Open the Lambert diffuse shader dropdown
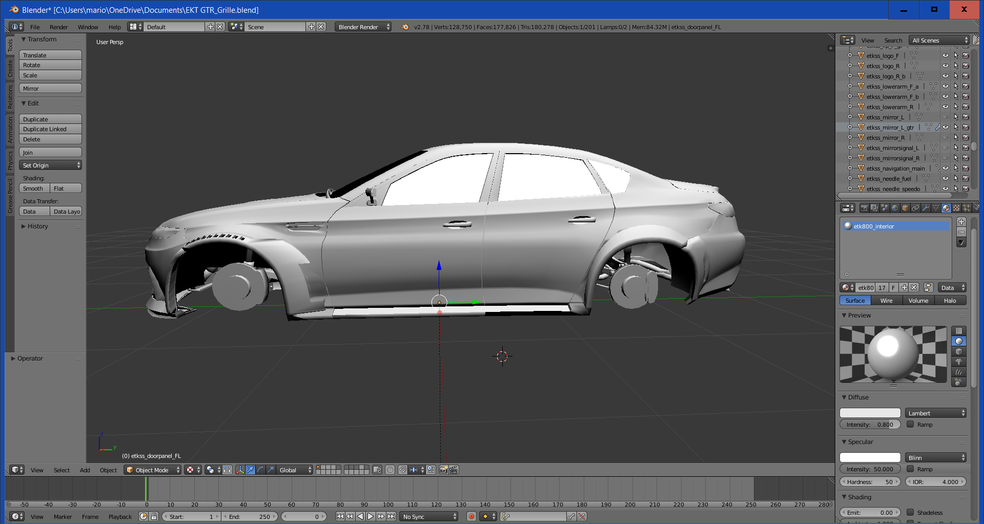This screenshot has width=984, height=524. tap(936, 413)
